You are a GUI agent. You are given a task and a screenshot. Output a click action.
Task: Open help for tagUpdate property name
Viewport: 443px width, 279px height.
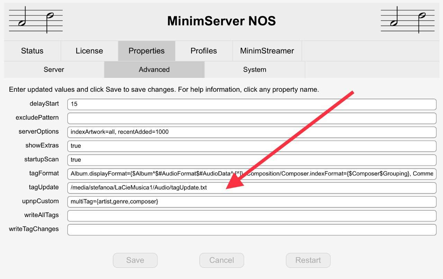pos(44,187)
